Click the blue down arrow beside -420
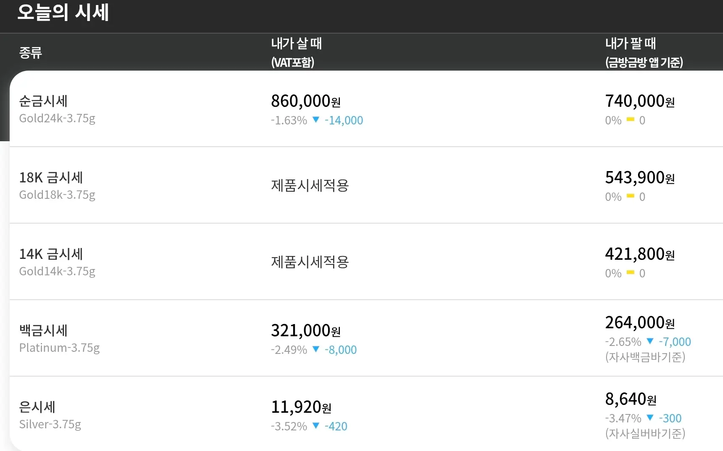The height and width of the screenshot is (451, 723). (x=316, y=426)
